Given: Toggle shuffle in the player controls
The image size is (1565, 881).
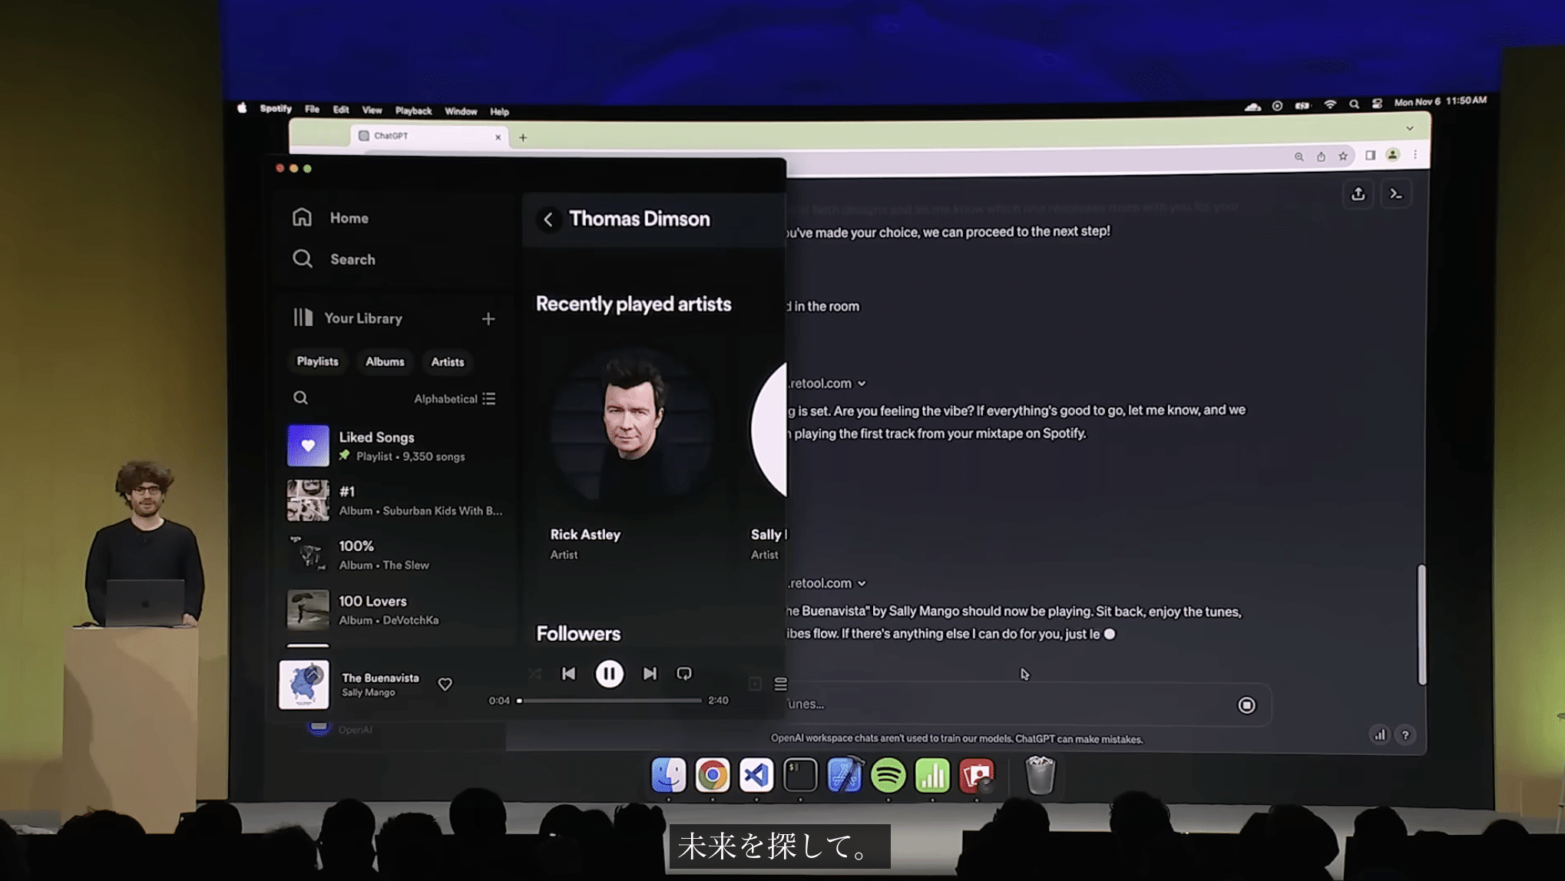Looking at the screenshot, I should click(534, 674).
